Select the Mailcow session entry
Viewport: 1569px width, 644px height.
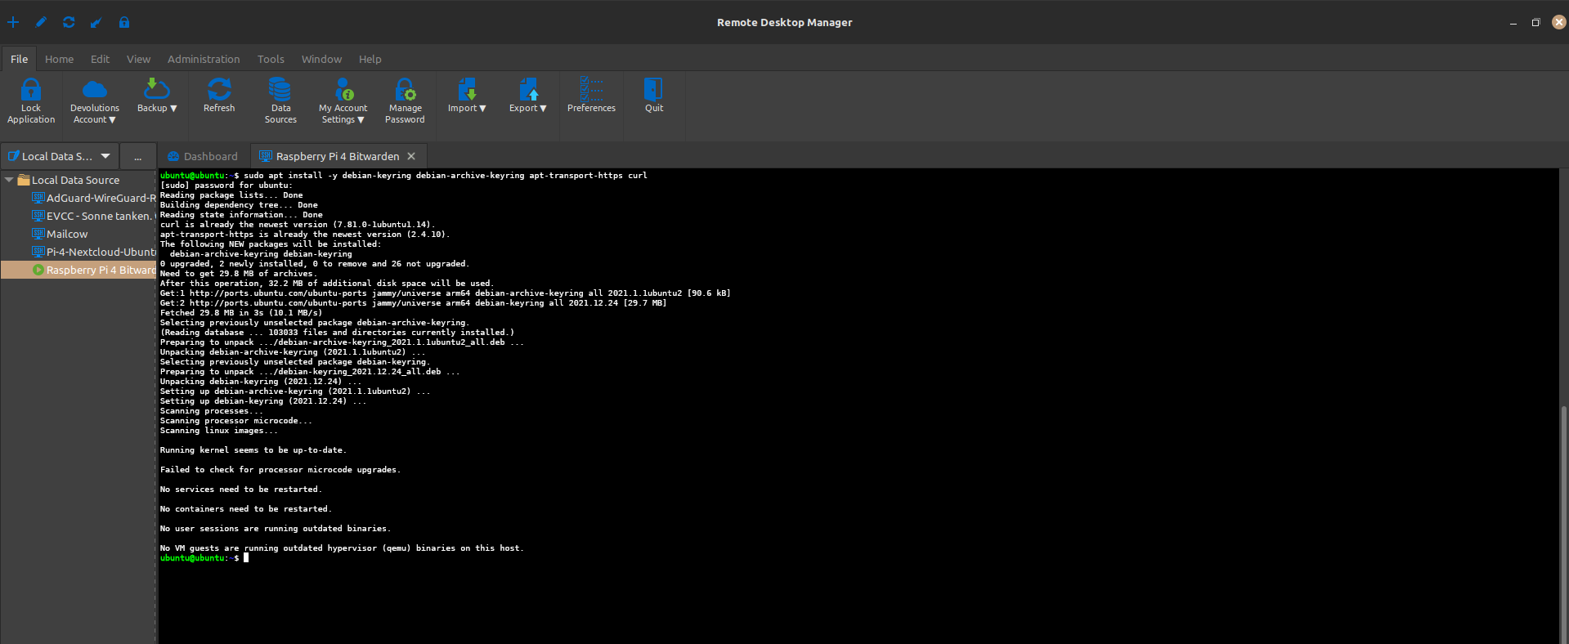pos(66,234)
